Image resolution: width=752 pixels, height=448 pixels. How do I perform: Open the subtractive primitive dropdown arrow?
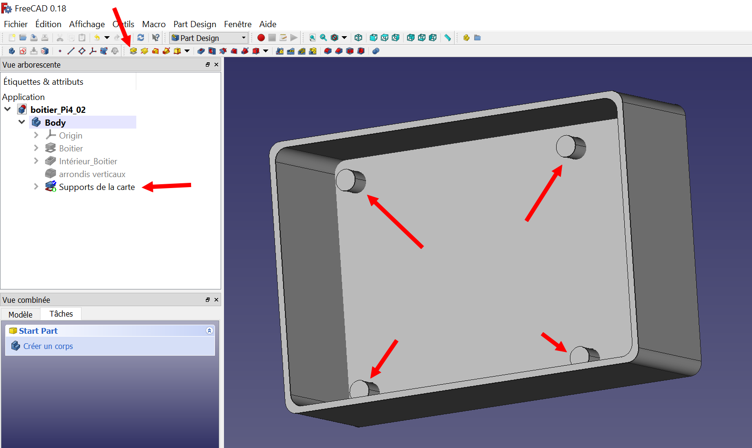point(265,51)
